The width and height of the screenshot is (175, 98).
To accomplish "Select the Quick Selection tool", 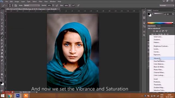I will point(2,23).
